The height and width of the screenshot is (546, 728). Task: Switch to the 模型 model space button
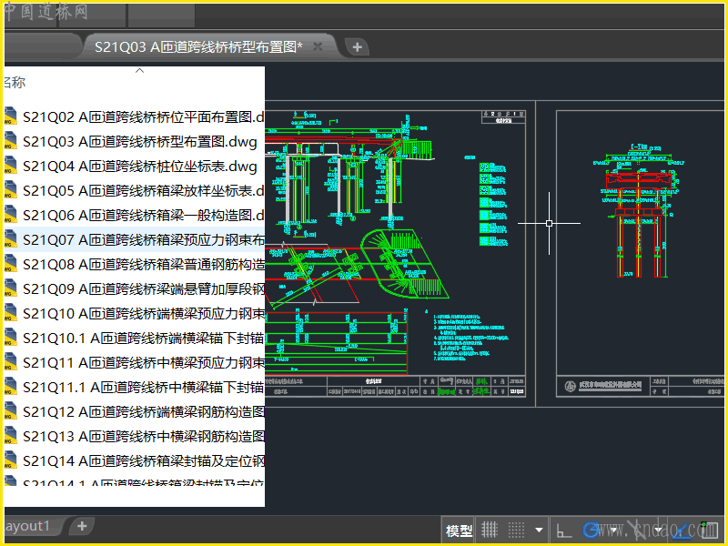click(x=460, y=531)
